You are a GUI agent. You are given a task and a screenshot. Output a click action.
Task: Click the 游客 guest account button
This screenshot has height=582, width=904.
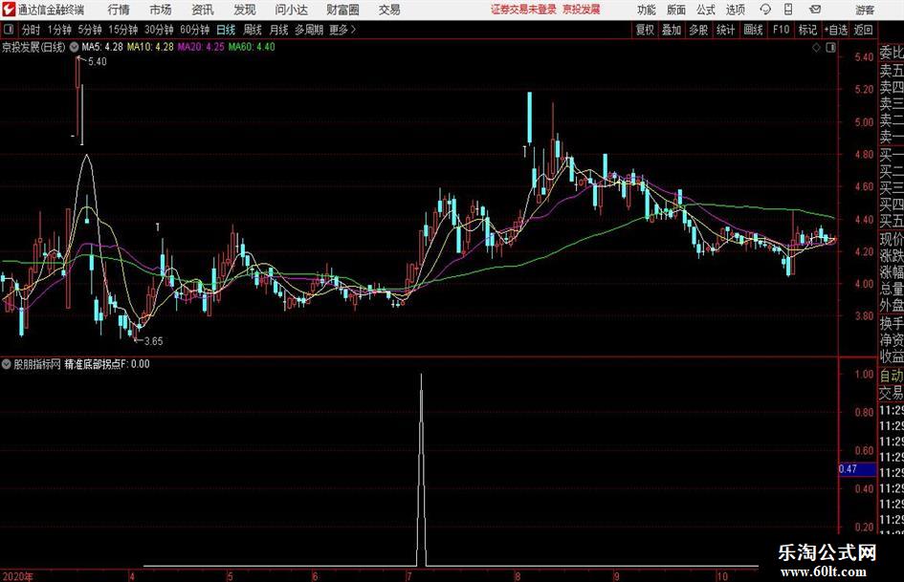pyautogui.click(x=865, y=10)
